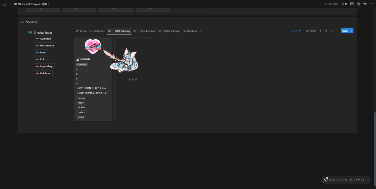376x189 pixels.
Task: Switch to the Setup view tab
Action: tap(81, 31)
